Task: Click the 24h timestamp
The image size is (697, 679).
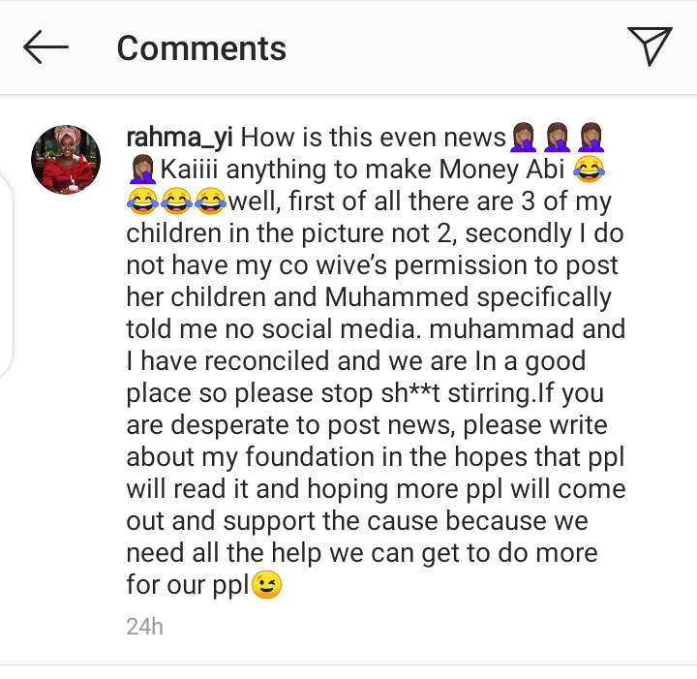Action: [145, 627]
